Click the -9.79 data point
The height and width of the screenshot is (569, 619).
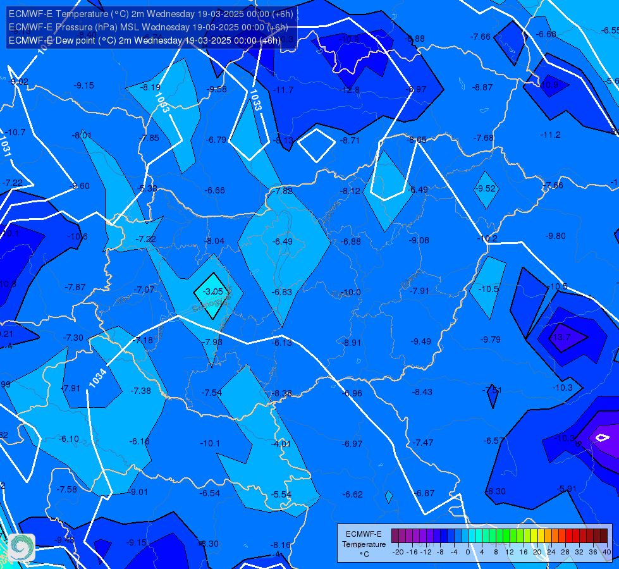(490, 340)
